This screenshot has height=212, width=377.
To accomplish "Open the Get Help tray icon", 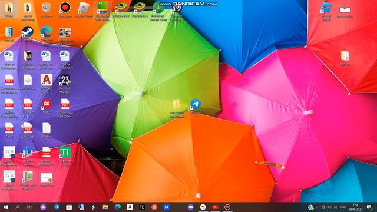I will point(310,207).
